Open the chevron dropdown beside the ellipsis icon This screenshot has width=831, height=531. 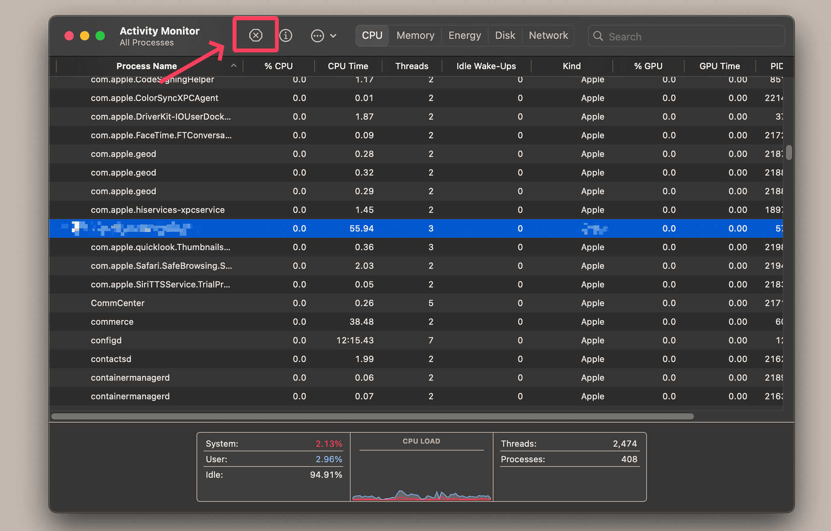click(333, 36)
